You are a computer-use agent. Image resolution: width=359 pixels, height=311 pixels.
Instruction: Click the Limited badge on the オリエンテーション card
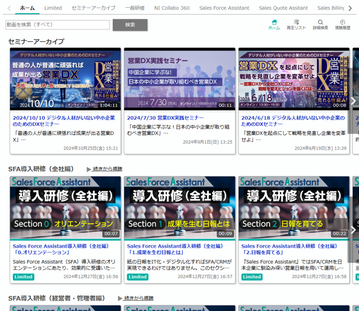pos(24,277)
